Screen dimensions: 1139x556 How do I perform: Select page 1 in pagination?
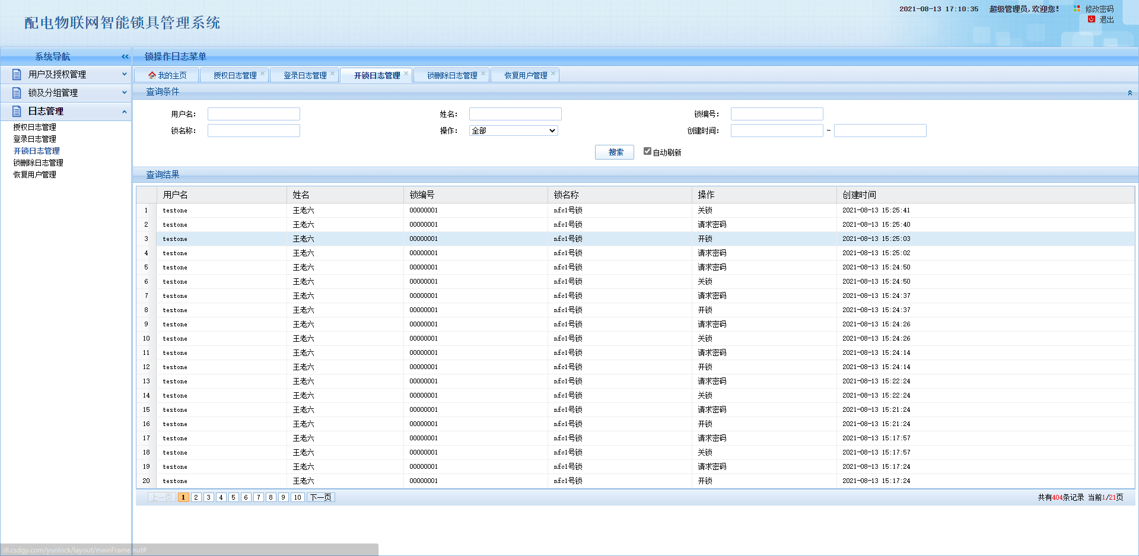(x=183, y=497)
